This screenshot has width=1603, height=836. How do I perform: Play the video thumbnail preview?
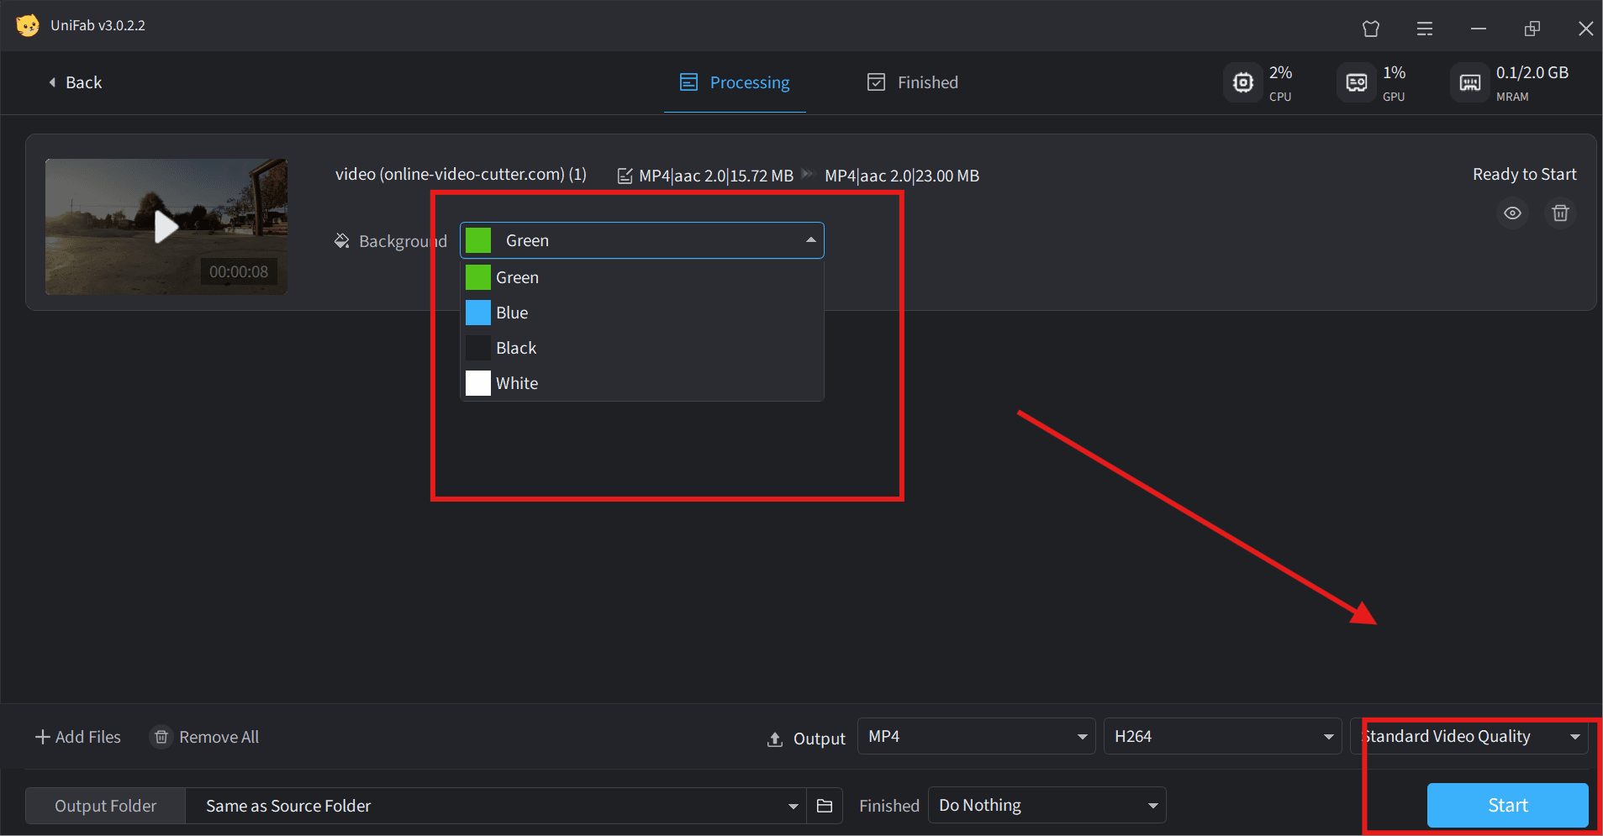pyautogui.click(x=166, y=227)
